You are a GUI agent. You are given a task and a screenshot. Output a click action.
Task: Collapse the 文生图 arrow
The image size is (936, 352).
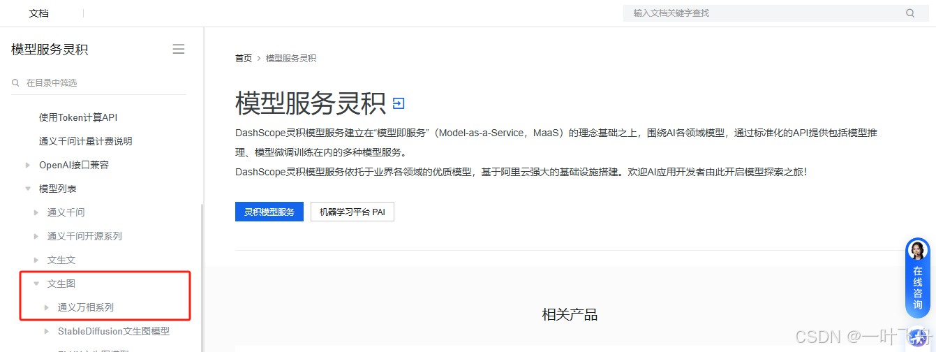click(36, 284)
